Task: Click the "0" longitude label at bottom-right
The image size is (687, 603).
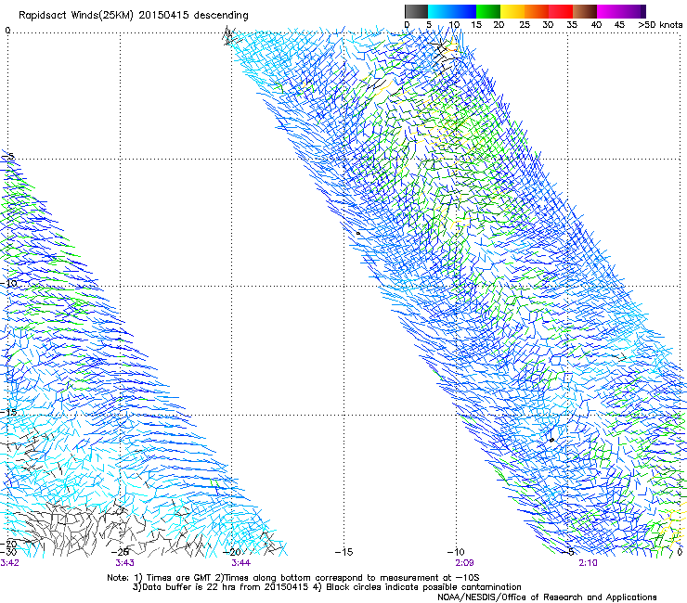Action: (x=680, y=552)
